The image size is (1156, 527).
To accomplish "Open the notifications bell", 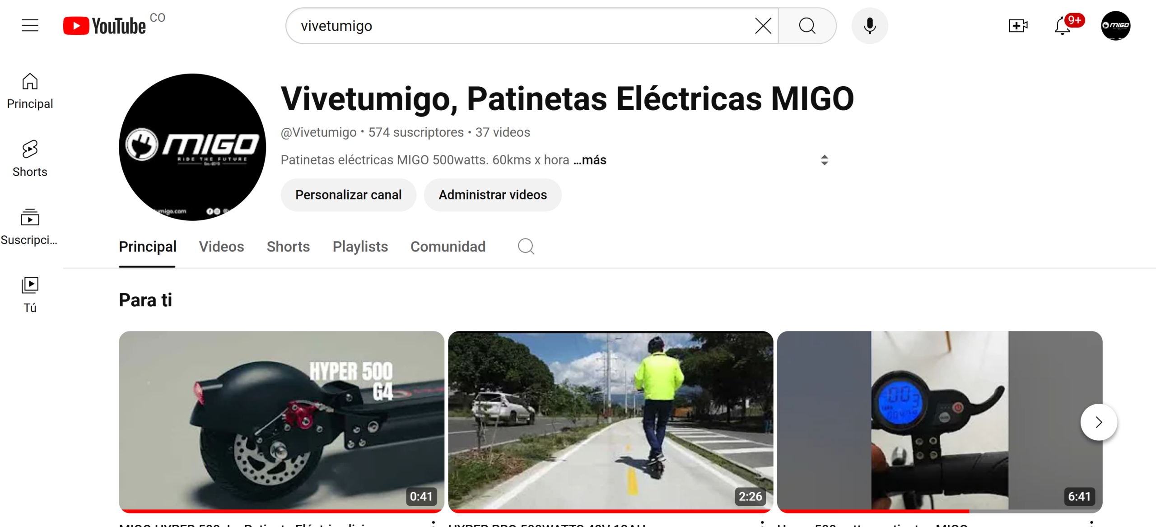I will coord(1063,26).
